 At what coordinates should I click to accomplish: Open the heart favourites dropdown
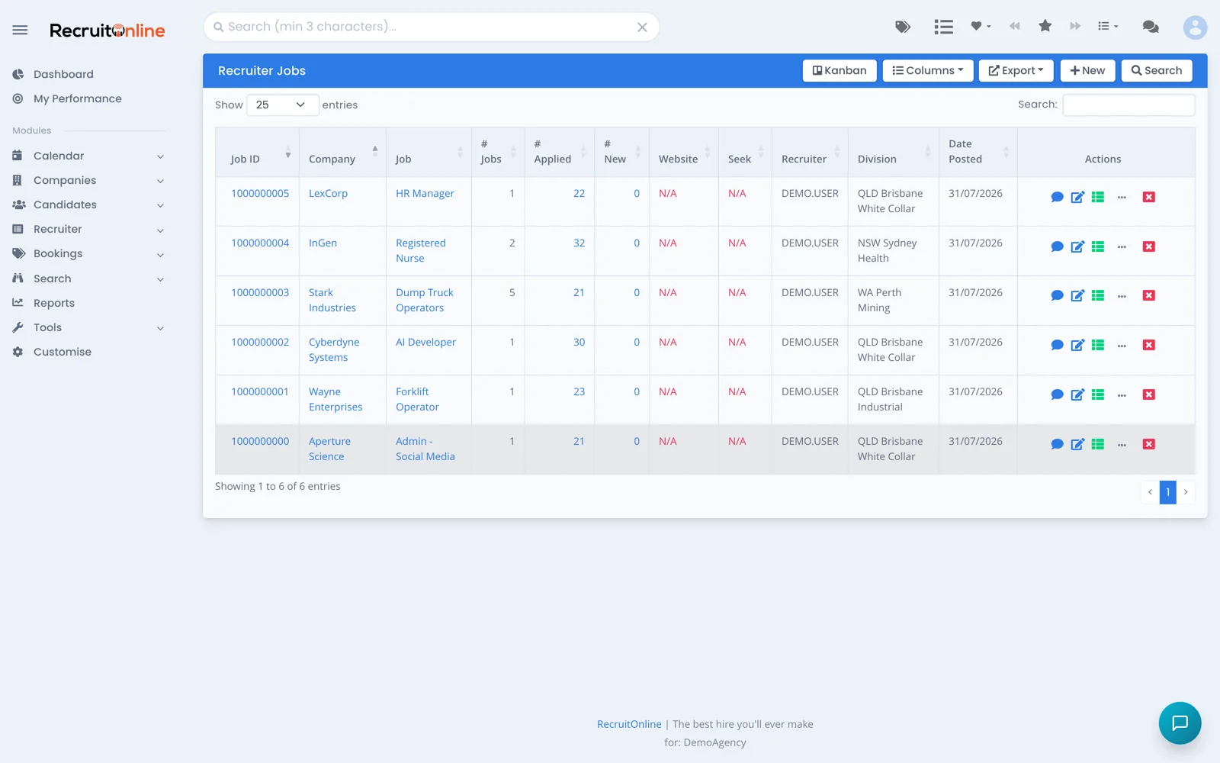coord(981,27)
